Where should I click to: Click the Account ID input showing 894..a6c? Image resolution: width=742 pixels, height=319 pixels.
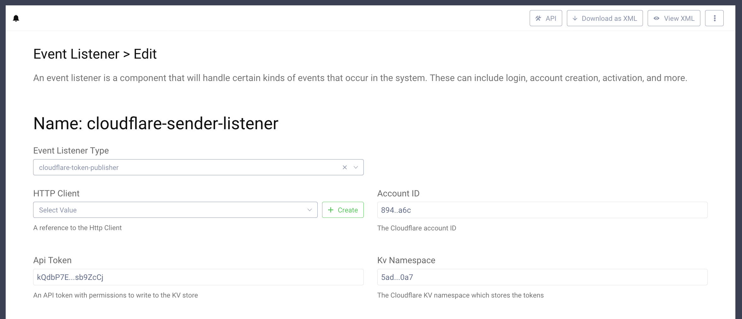tap(543, 210)
